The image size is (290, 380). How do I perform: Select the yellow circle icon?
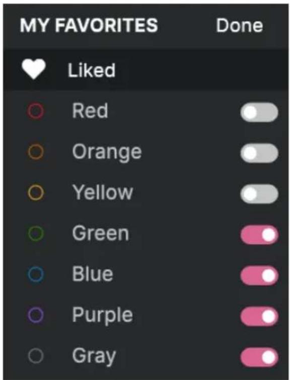point(36,193)
